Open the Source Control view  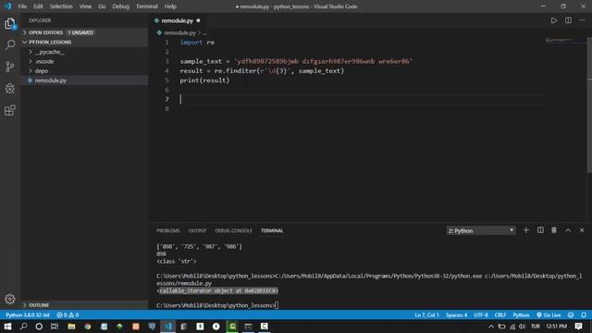tap(10, 67)
